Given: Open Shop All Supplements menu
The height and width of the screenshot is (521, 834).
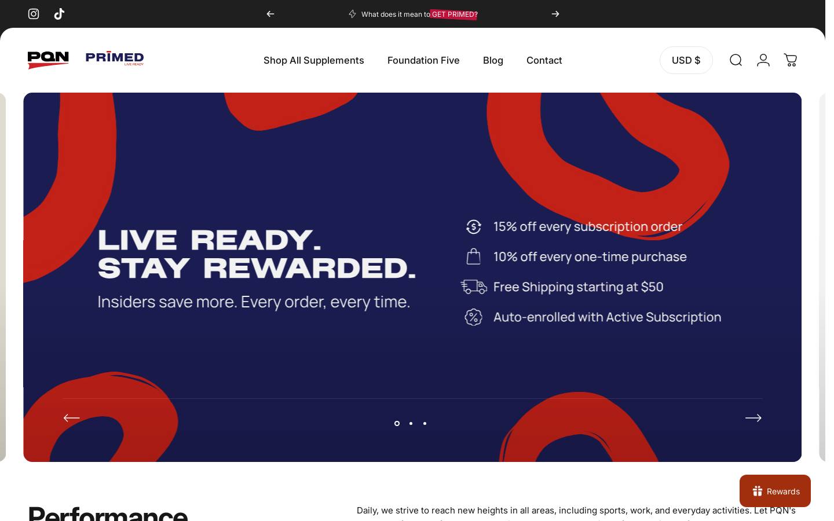Looking at the screenshot, I should [314, 60].
